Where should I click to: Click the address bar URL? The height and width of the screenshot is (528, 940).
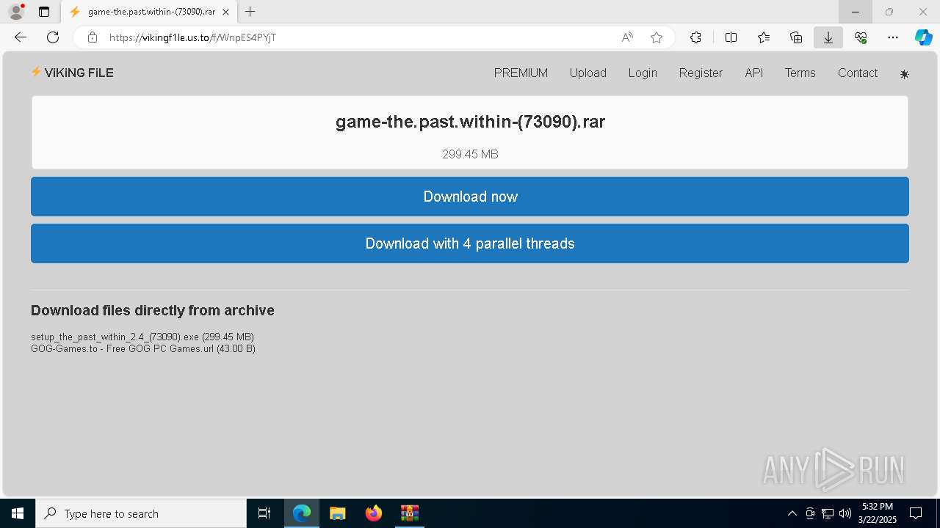[192, 37]
